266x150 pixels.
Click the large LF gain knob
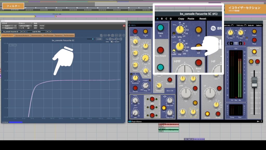[210, 93]
